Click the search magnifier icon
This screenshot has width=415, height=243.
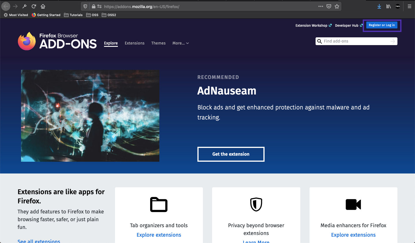point(319,41)
